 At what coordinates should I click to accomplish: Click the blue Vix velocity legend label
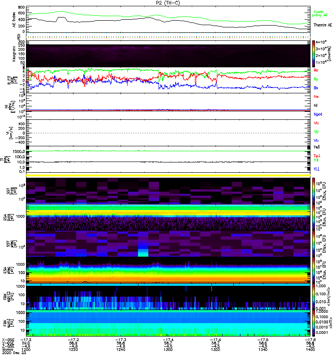[316, 140]
